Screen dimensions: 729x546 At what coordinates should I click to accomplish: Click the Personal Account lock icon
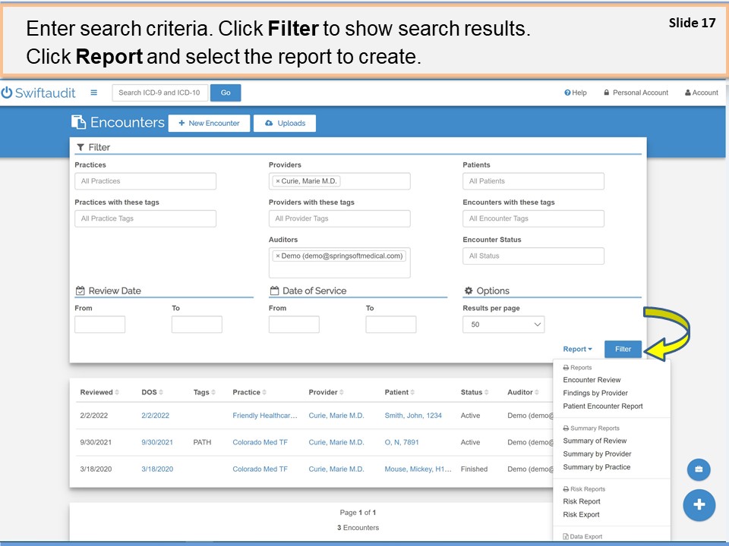click(607, 93)
